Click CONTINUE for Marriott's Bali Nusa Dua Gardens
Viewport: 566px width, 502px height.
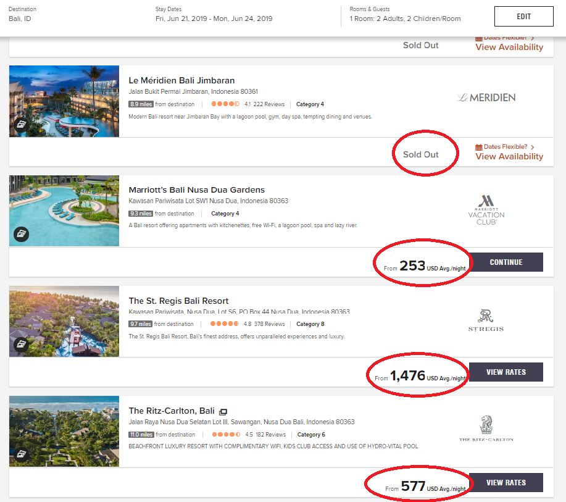[506, 262]
